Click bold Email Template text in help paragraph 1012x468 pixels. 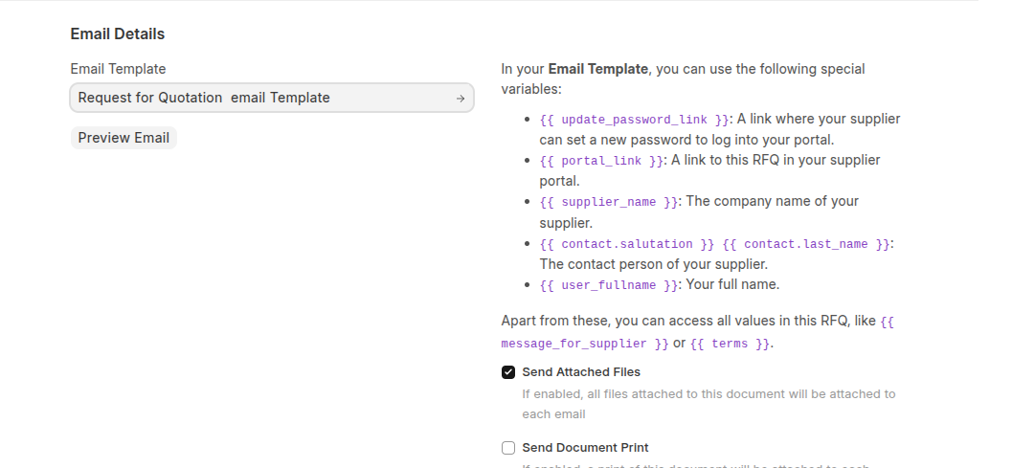pyautogui.click(x=598, y=69)
